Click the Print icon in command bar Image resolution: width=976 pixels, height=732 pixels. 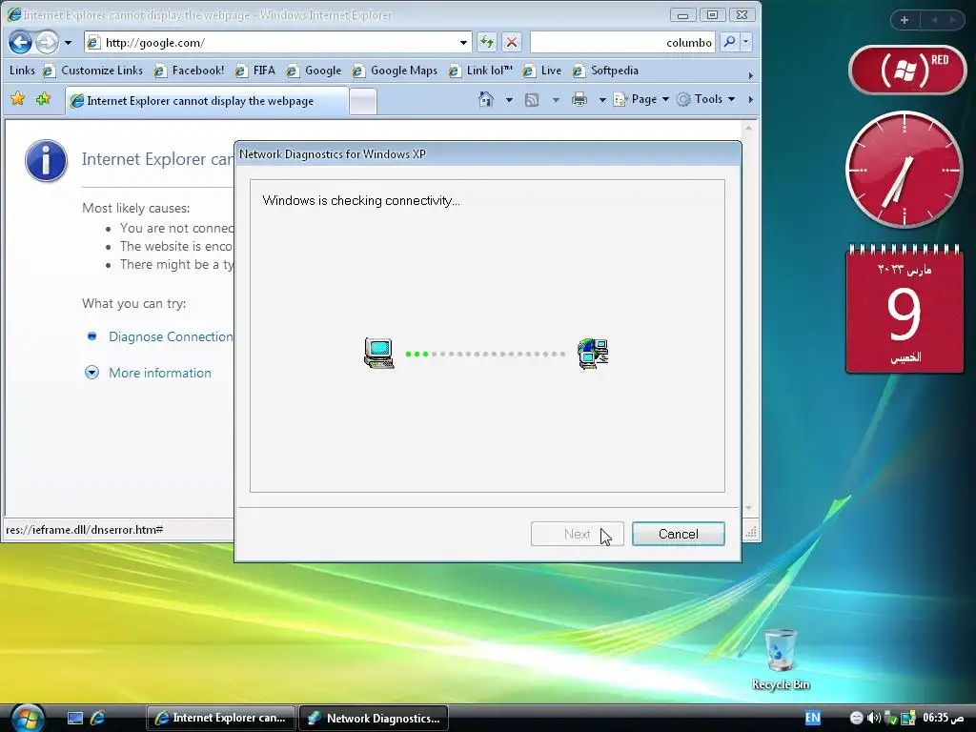pos(579,99)
